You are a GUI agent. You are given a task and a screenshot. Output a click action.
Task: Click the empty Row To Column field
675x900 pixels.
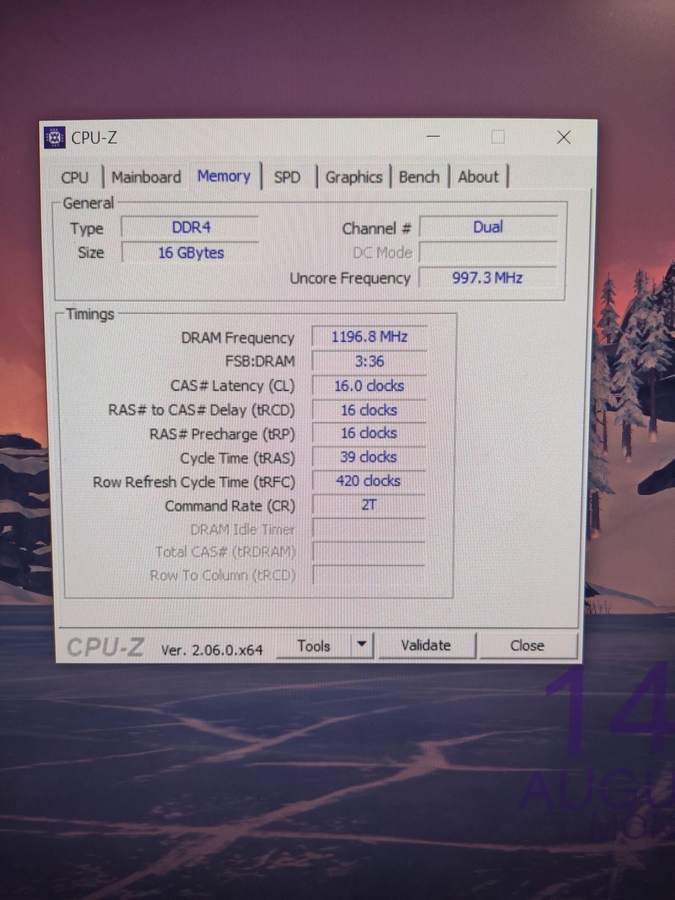369,575
